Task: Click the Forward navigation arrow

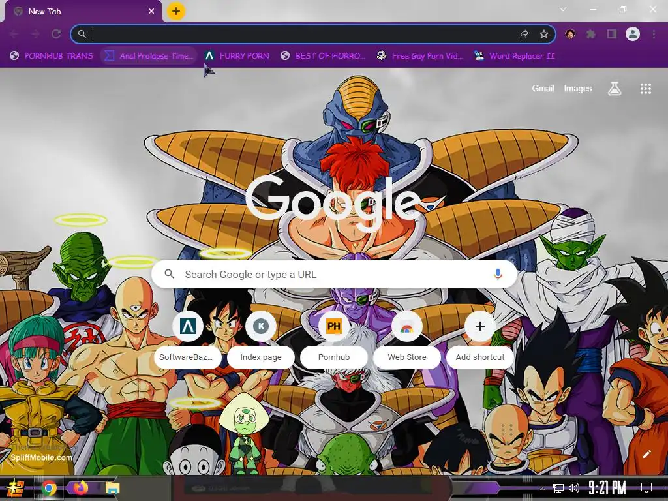Action: [x=35, y=34]
